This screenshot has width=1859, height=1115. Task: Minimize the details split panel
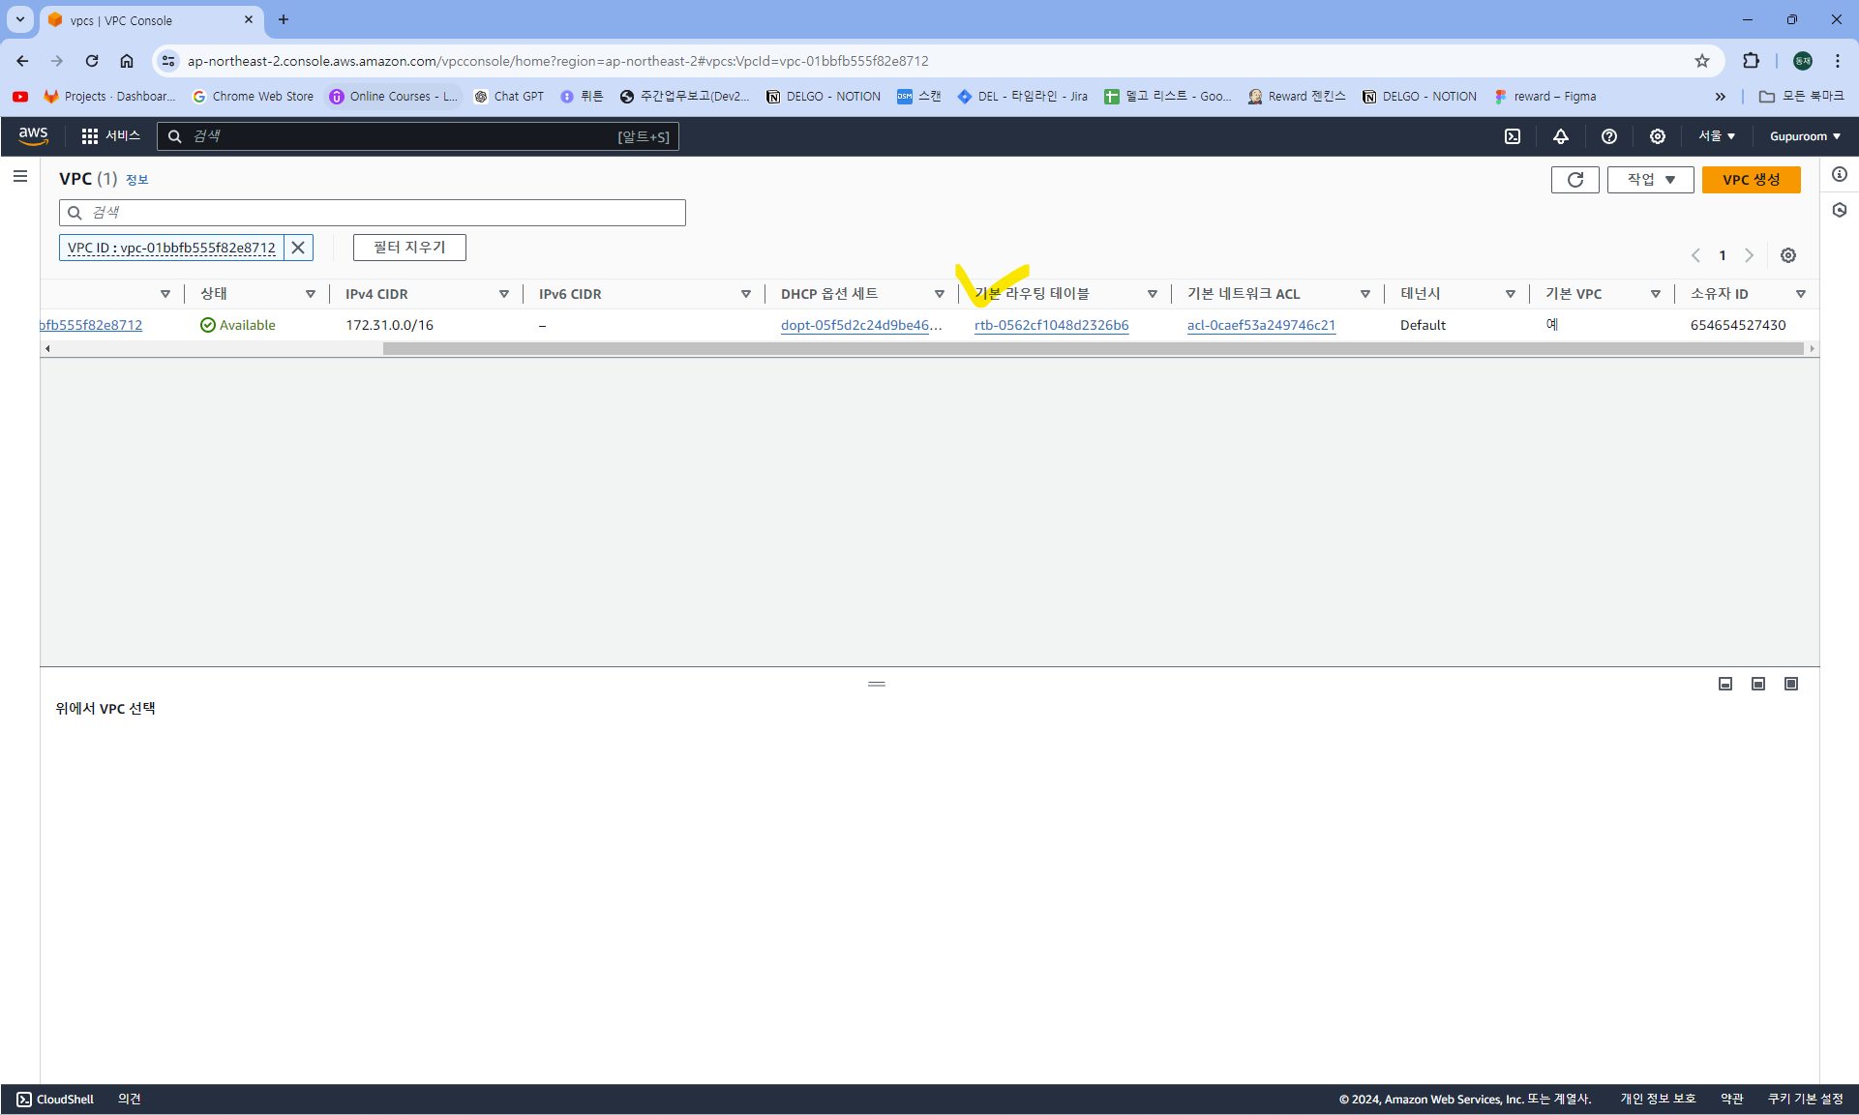click(1725, 684)
